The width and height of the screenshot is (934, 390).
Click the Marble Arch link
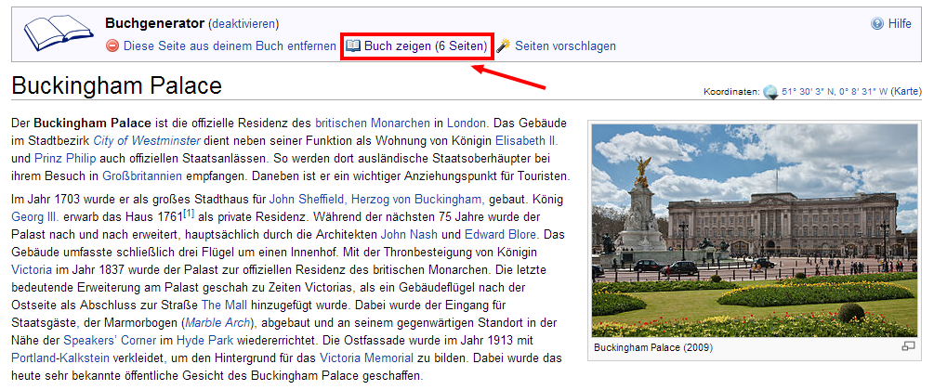218,323
